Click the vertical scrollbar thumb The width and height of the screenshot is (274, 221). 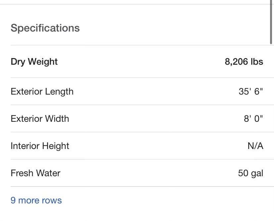point(271,22)
